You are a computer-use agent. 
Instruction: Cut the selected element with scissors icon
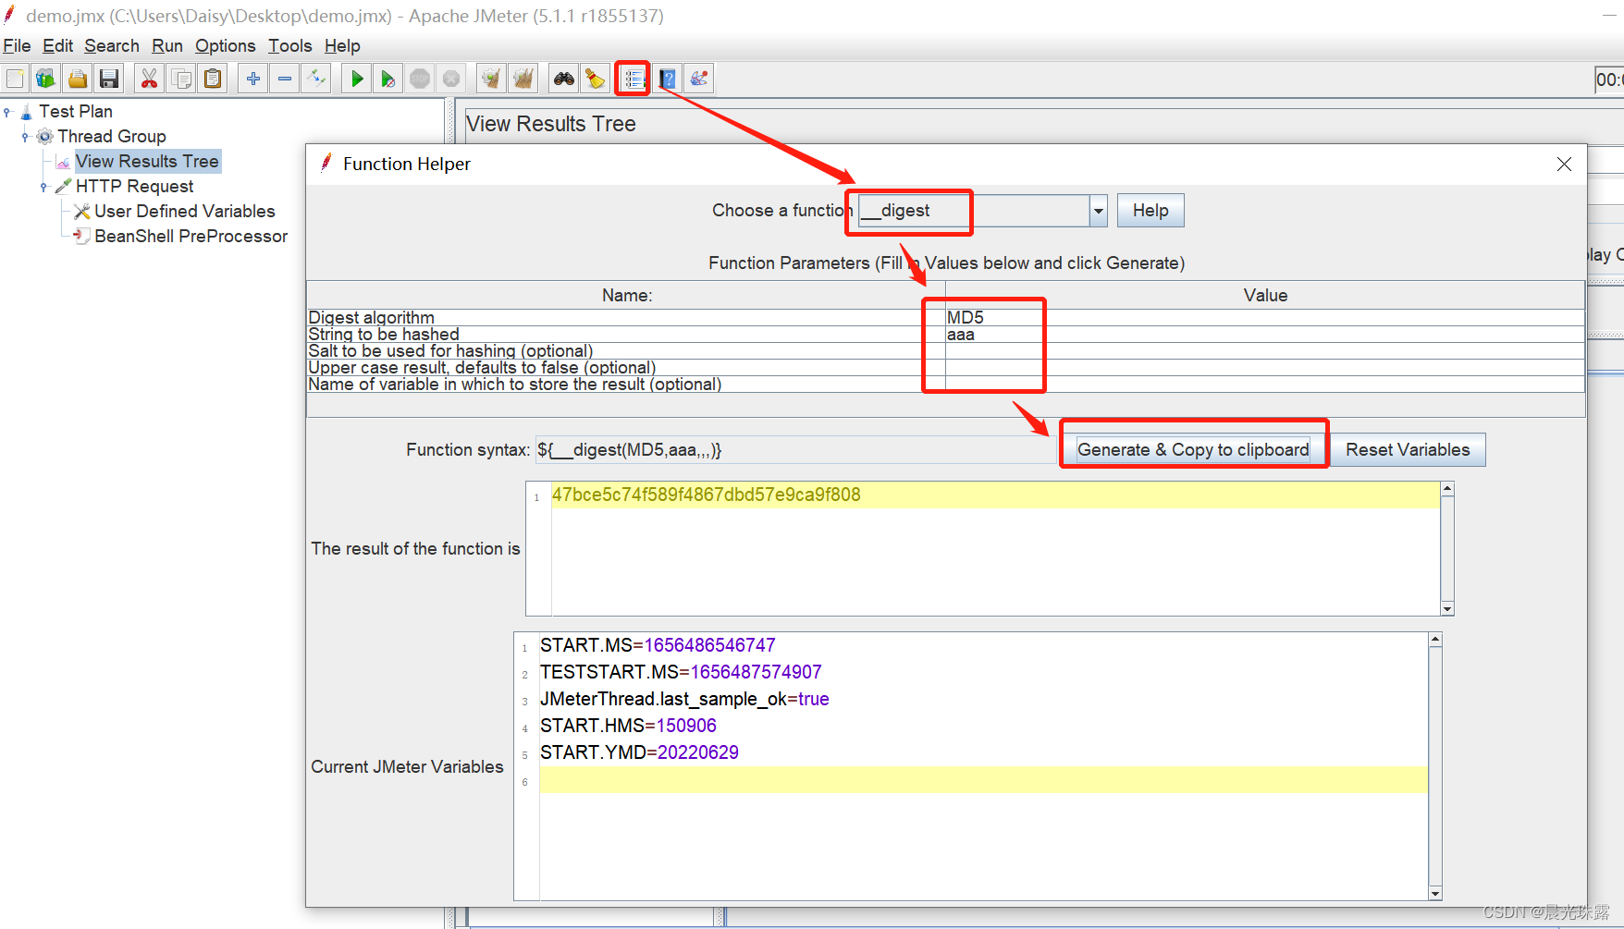coord(148,79)
